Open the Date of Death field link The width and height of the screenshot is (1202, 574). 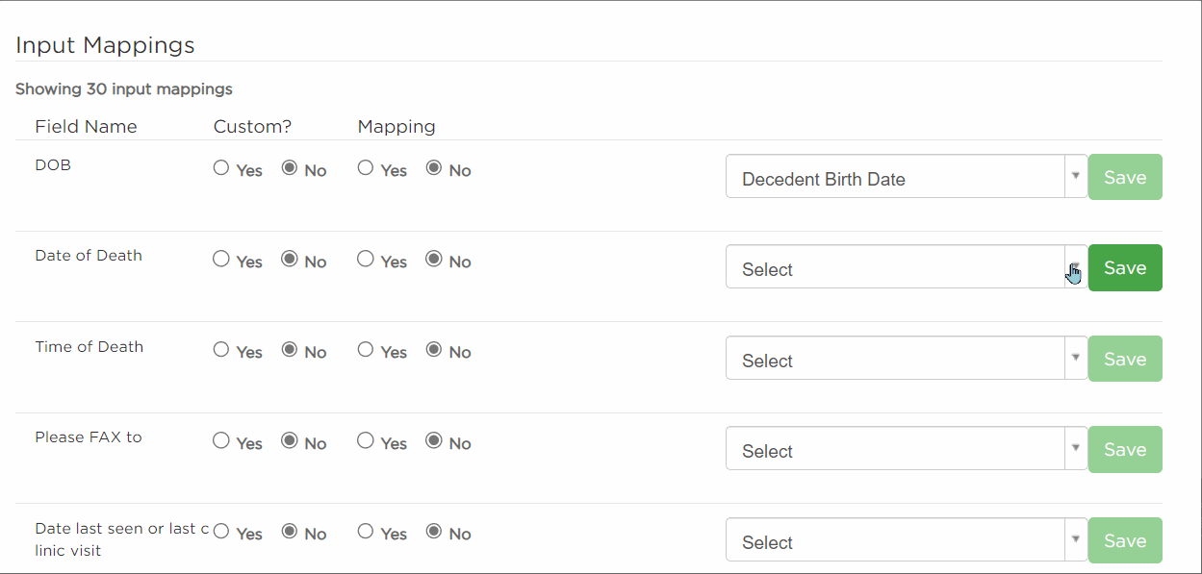coord(89,255)
